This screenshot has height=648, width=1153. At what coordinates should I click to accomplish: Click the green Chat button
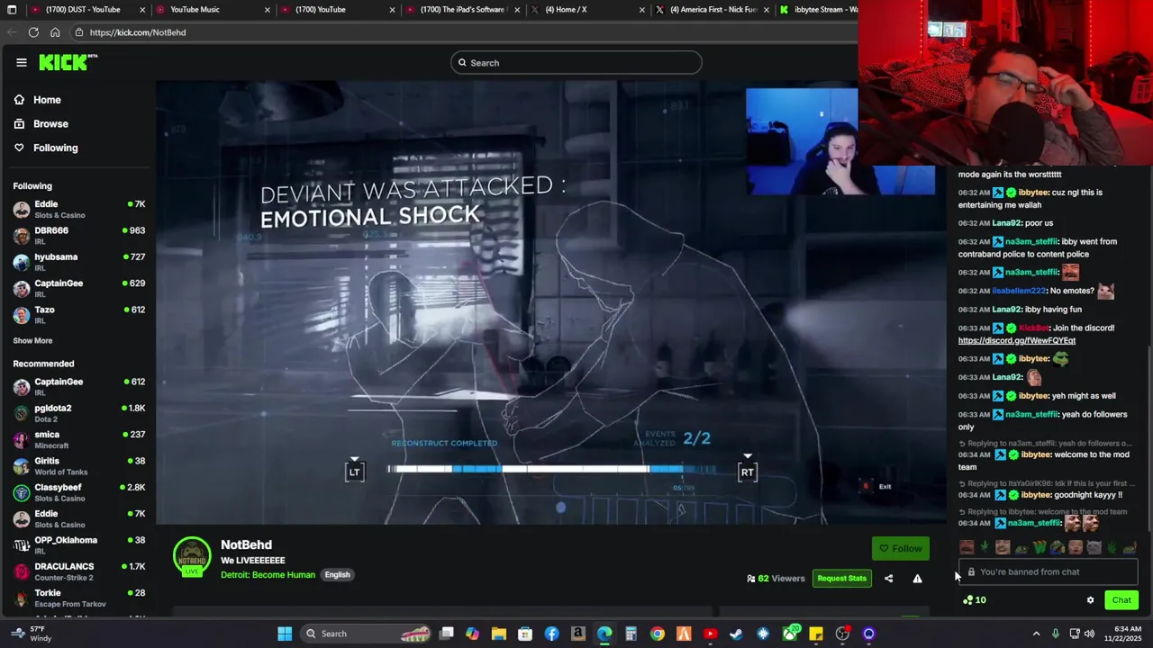coord(1121,600)
